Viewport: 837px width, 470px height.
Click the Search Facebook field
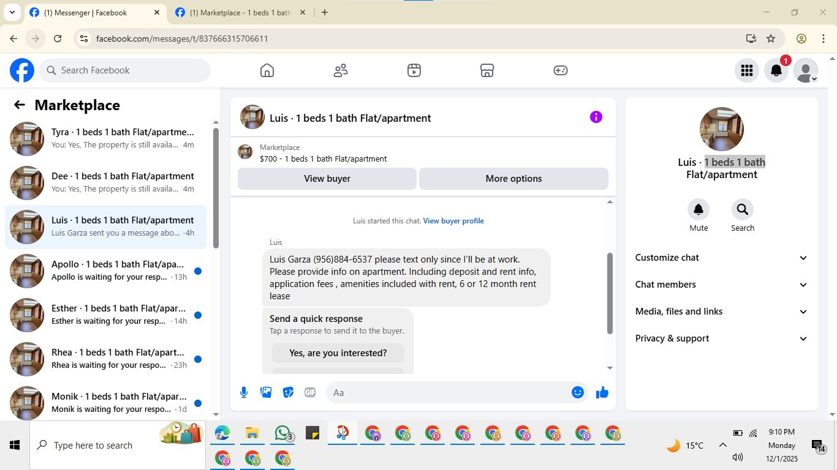(125, 70)
